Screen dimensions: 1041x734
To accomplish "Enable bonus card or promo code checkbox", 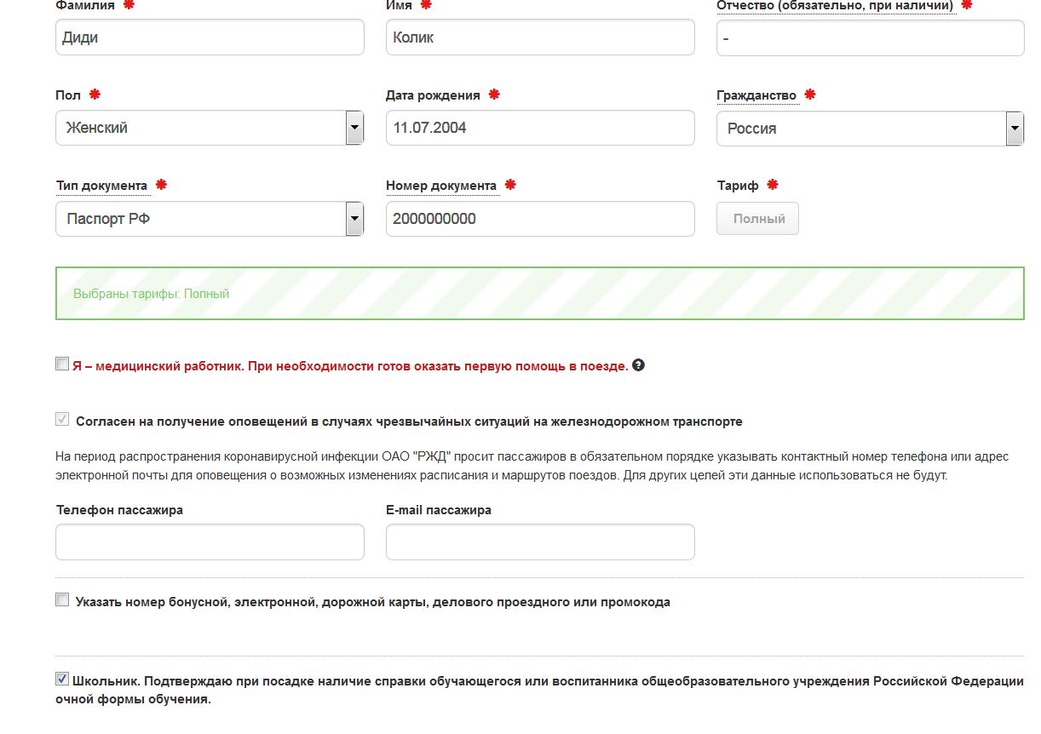I will [x=62, y=600].
